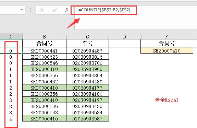Screen dimensions: 197x128
Task: Select cell 020359U3960
Action: [x=88, y=69]
